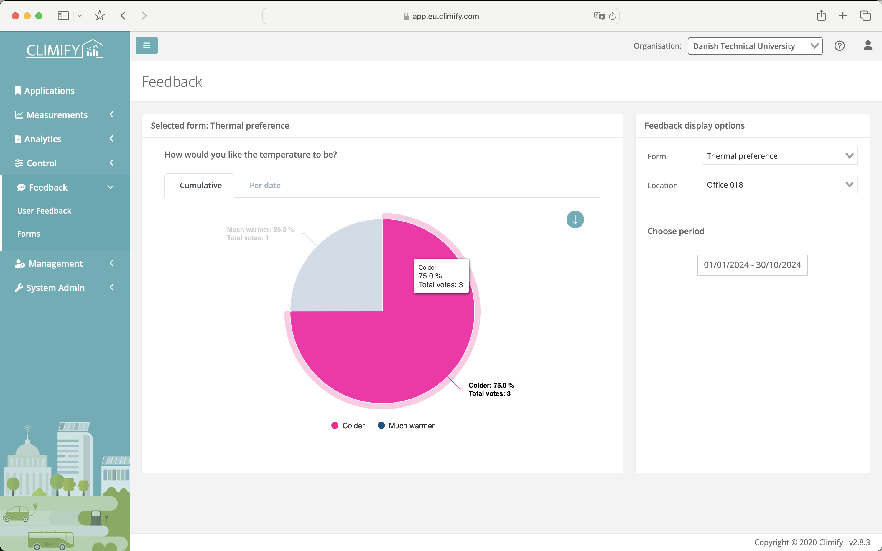Image resolution: width=882 pixels, height=551 pixels.
Task: Open the Safari sidebar dropdown chevron
Action: click(79, 16)
